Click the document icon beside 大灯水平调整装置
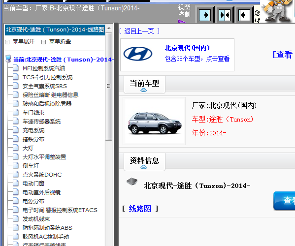The image size is (295, 246). (x=16, y=156)
